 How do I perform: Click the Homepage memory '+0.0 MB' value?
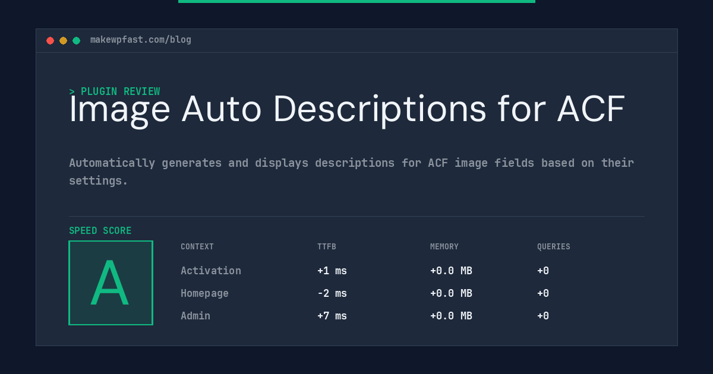pyautogui.click(x=451, y=293)
